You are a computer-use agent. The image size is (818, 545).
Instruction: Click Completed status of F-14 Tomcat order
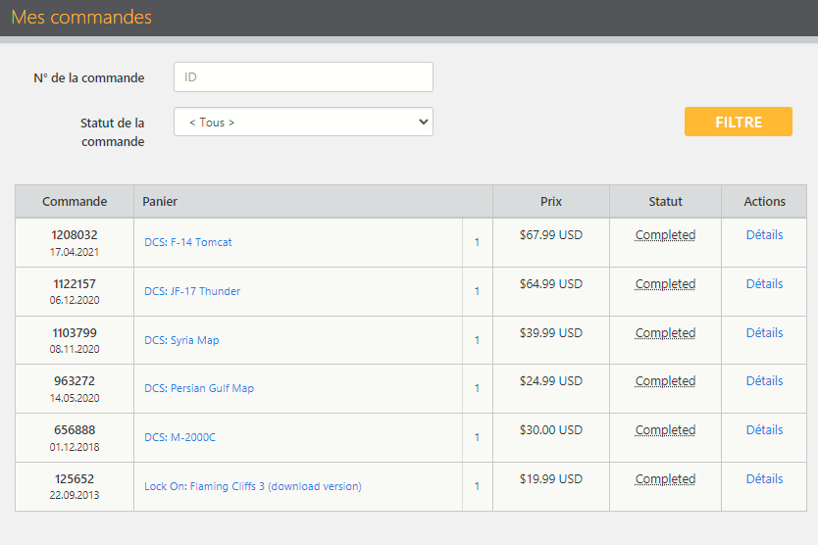665,235
